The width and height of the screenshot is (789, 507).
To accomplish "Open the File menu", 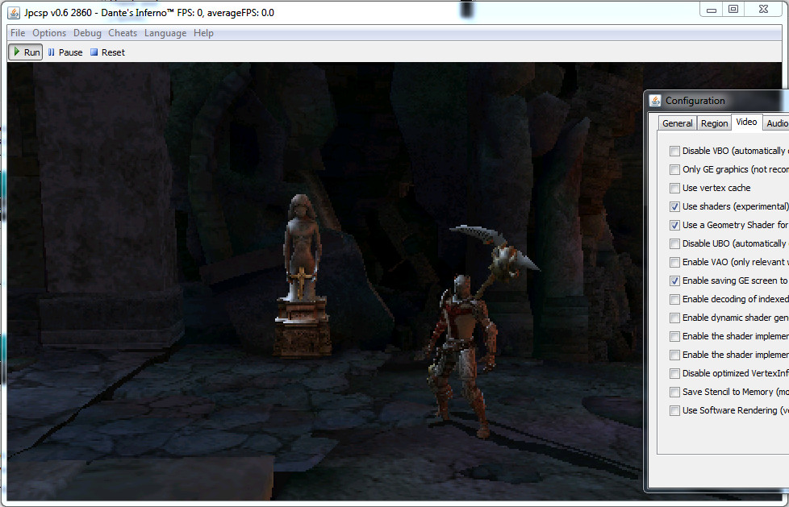I will (x=18, y=33).
